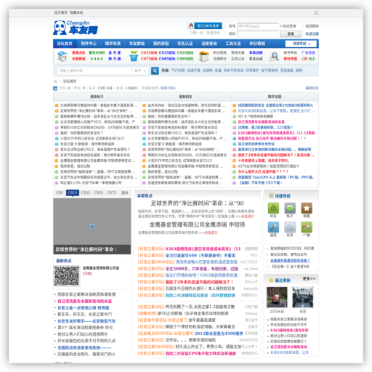Viewport: 372px width, 372px height.
Task: Open the car interior thumbnail under 最近更新
Action: point(303,297)
